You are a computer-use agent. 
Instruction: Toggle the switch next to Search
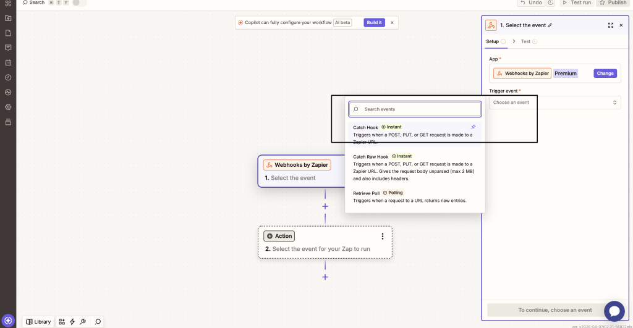(x=79, y=2)
